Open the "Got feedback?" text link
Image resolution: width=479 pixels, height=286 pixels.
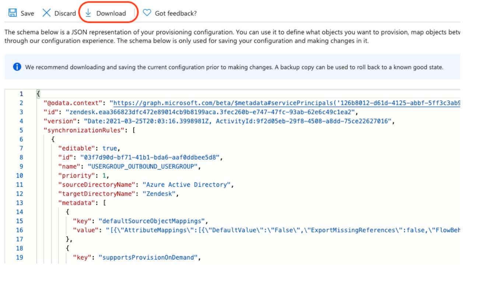(x=176, y=13)
